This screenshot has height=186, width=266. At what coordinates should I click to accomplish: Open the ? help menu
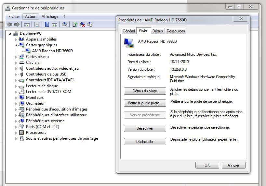point(64,17)
